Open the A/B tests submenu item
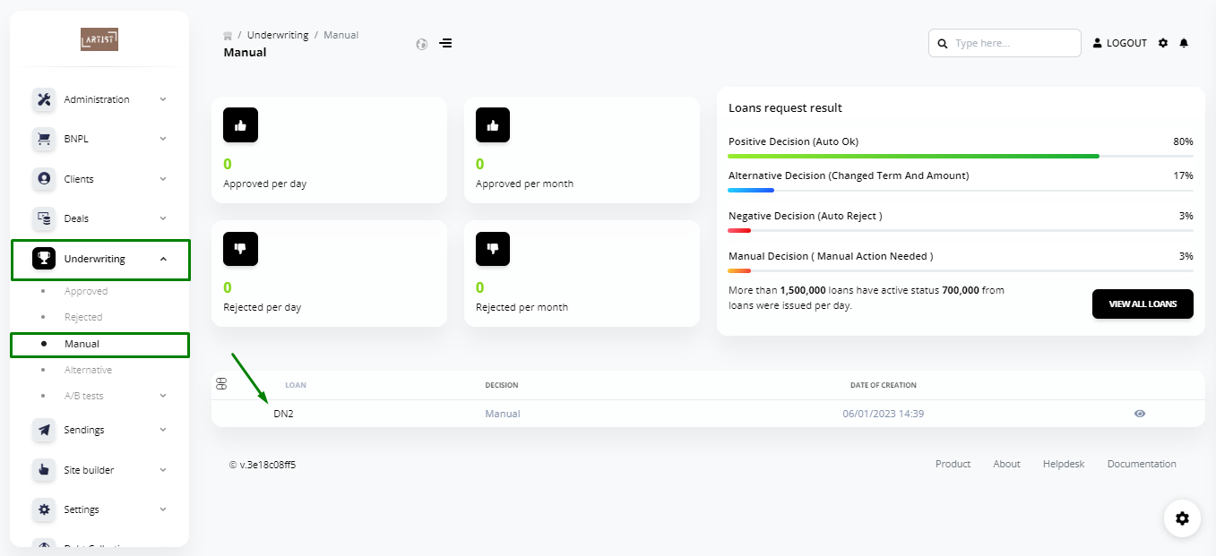 coord(83,396)
